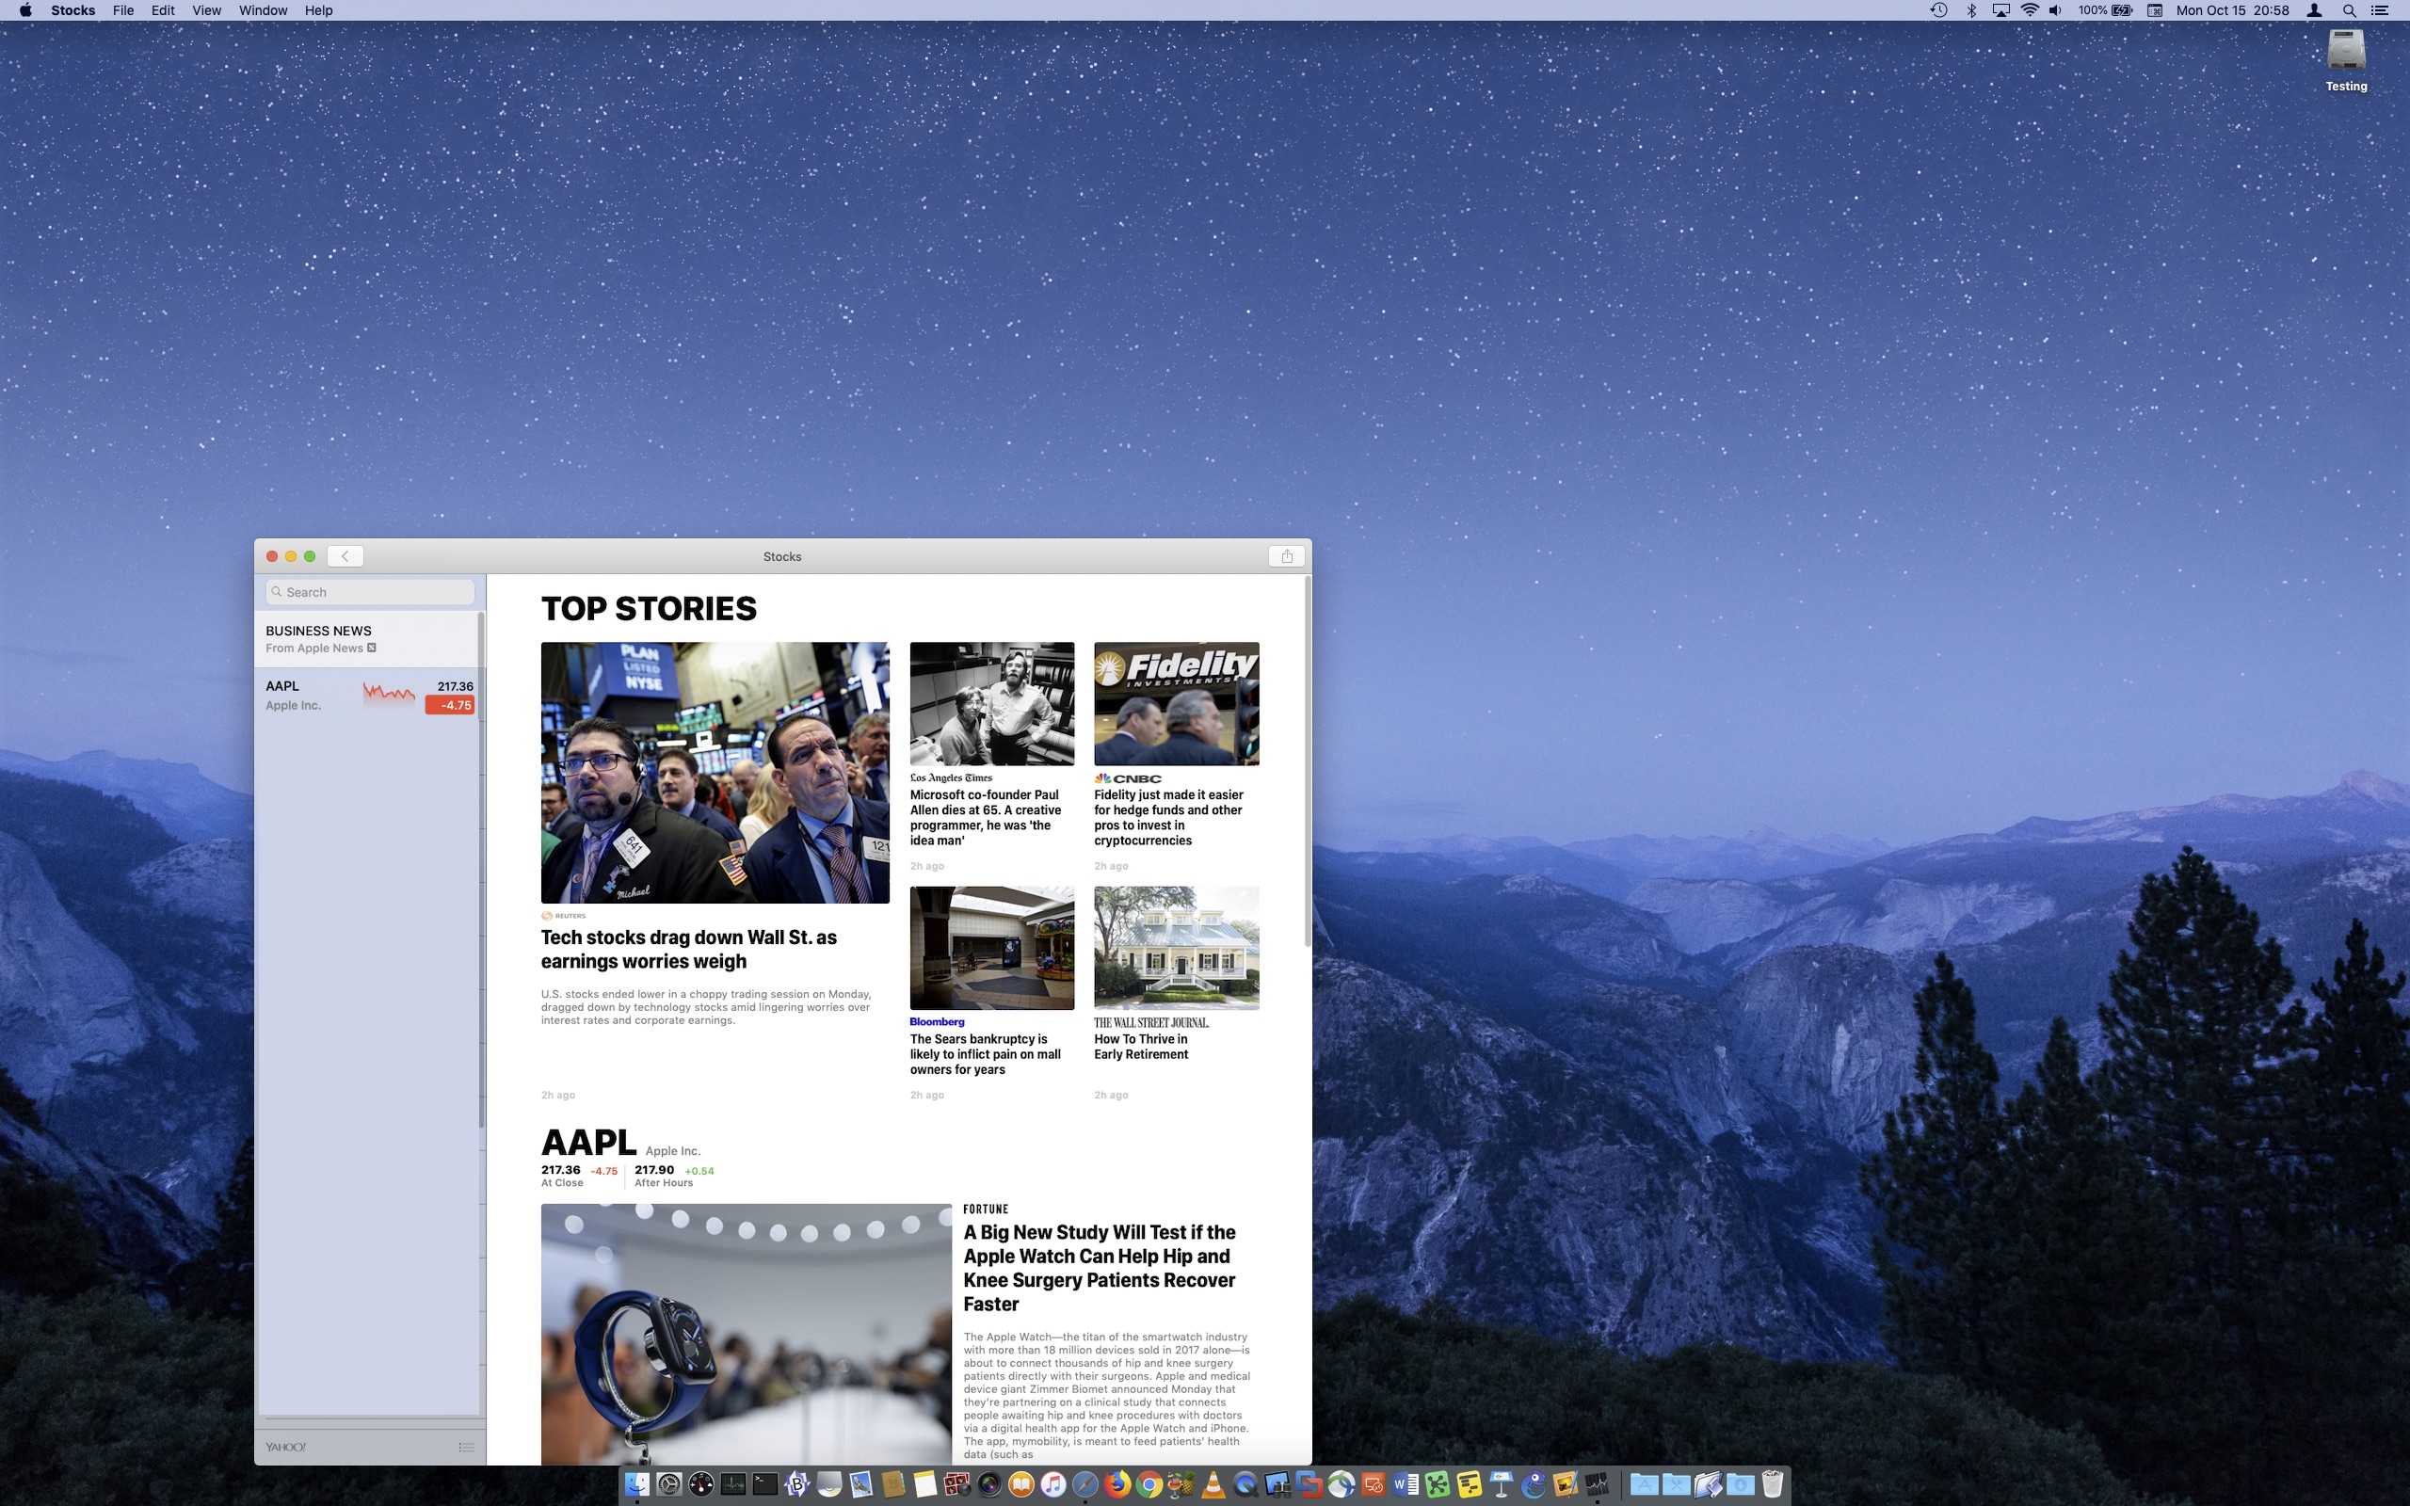This screenshot has width=2410, height=1506.
Task: Expand the volume control in menu bar
Action: [x=2055, y=10]
